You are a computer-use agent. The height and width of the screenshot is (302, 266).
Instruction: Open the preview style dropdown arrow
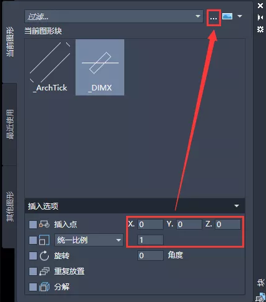[x=240, y=16]
